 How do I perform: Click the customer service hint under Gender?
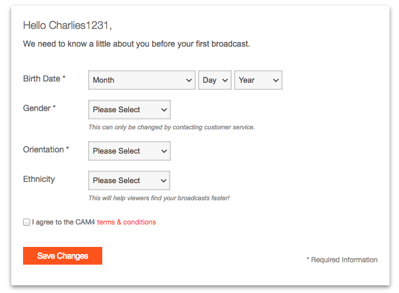[x=171, y=127]
